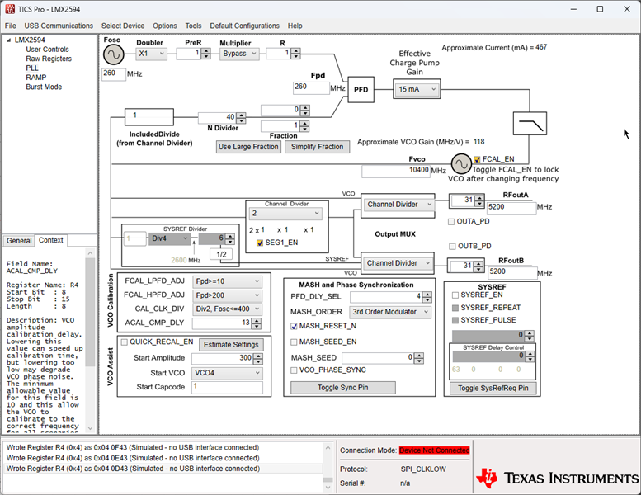
Task: Open the Doubler X1 dropdown
Action: [x=151, y=54]
